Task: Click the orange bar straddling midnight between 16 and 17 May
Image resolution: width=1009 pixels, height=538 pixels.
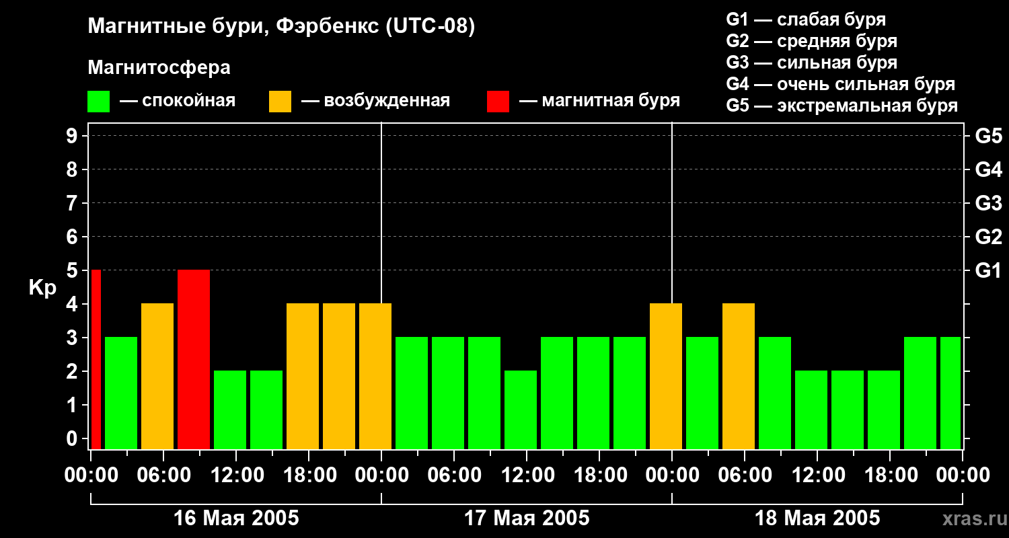Action: click(x=375, y=376)
